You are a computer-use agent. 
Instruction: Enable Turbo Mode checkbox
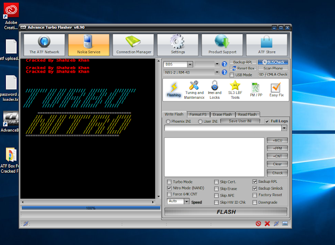pos(169,182)
